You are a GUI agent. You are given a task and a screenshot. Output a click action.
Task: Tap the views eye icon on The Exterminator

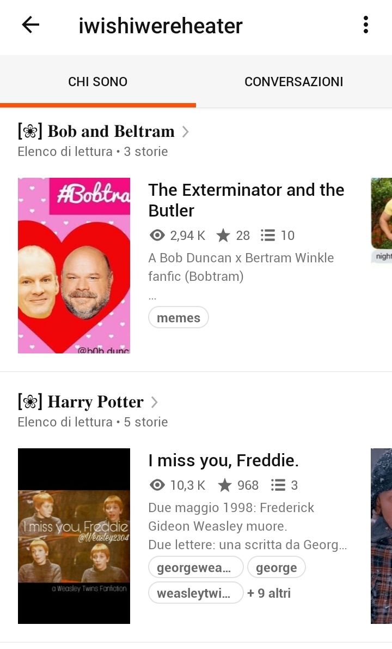pos(157,236)
